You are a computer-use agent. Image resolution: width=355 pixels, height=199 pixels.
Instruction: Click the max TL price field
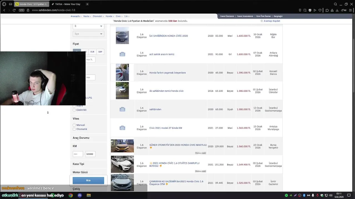(x=90, y=59)
